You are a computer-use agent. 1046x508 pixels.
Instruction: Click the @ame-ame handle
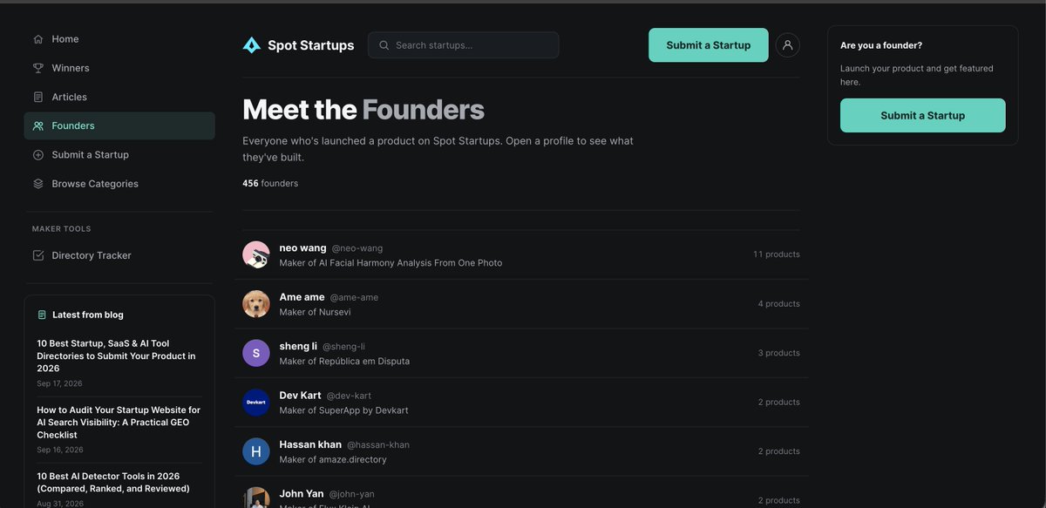(x=354, y=297)
